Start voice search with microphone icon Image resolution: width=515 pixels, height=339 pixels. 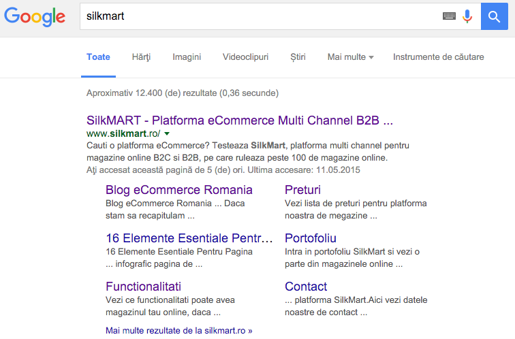pyautogui.click(x=467, y=16)
